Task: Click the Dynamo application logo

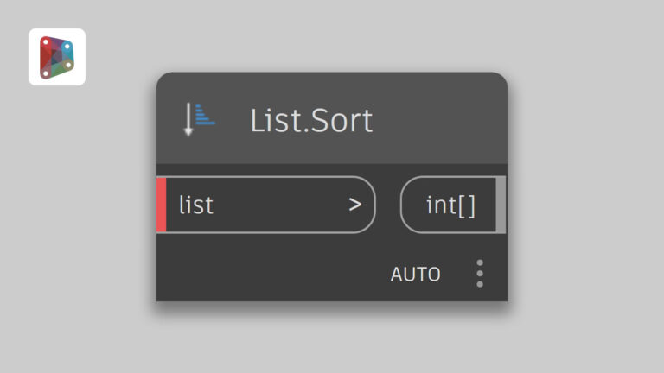Action: click(57, 58)
